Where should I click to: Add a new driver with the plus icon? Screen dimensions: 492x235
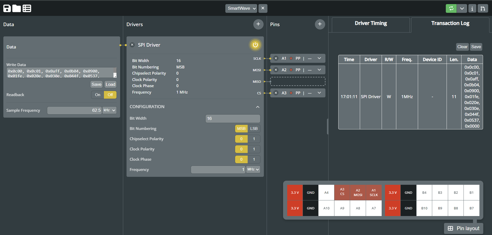tap(258, 24)
